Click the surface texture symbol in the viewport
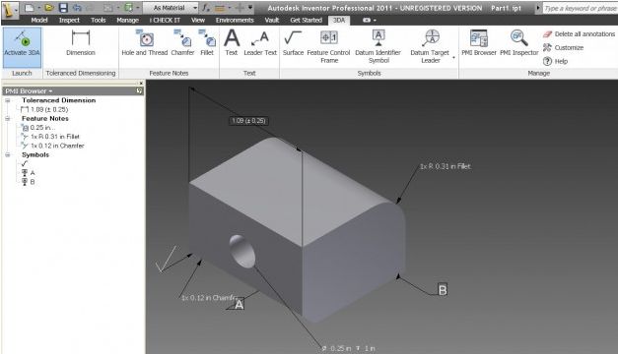The image size is (618, 354). [167, 260]
